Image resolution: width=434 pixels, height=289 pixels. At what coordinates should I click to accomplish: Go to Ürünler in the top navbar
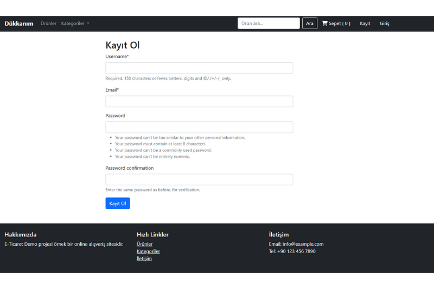pos(48,23)
